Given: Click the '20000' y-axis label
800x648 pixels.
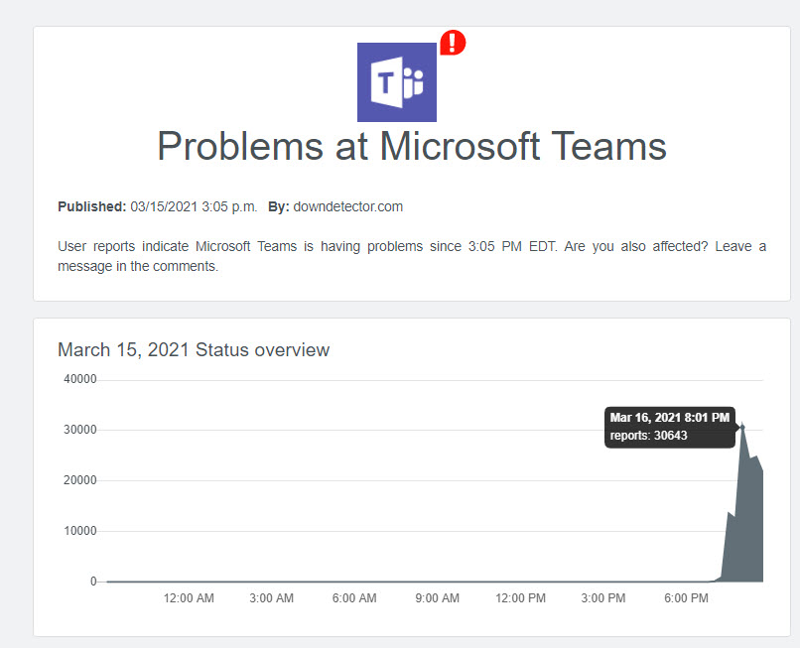Looking at the screenshot, I should [x=80, y=480].
